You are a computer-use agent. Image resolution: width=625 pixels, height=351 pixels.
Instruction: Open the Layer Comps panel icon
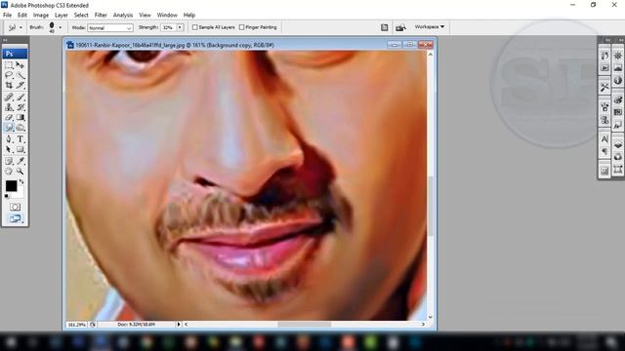[x=604, y=171]
